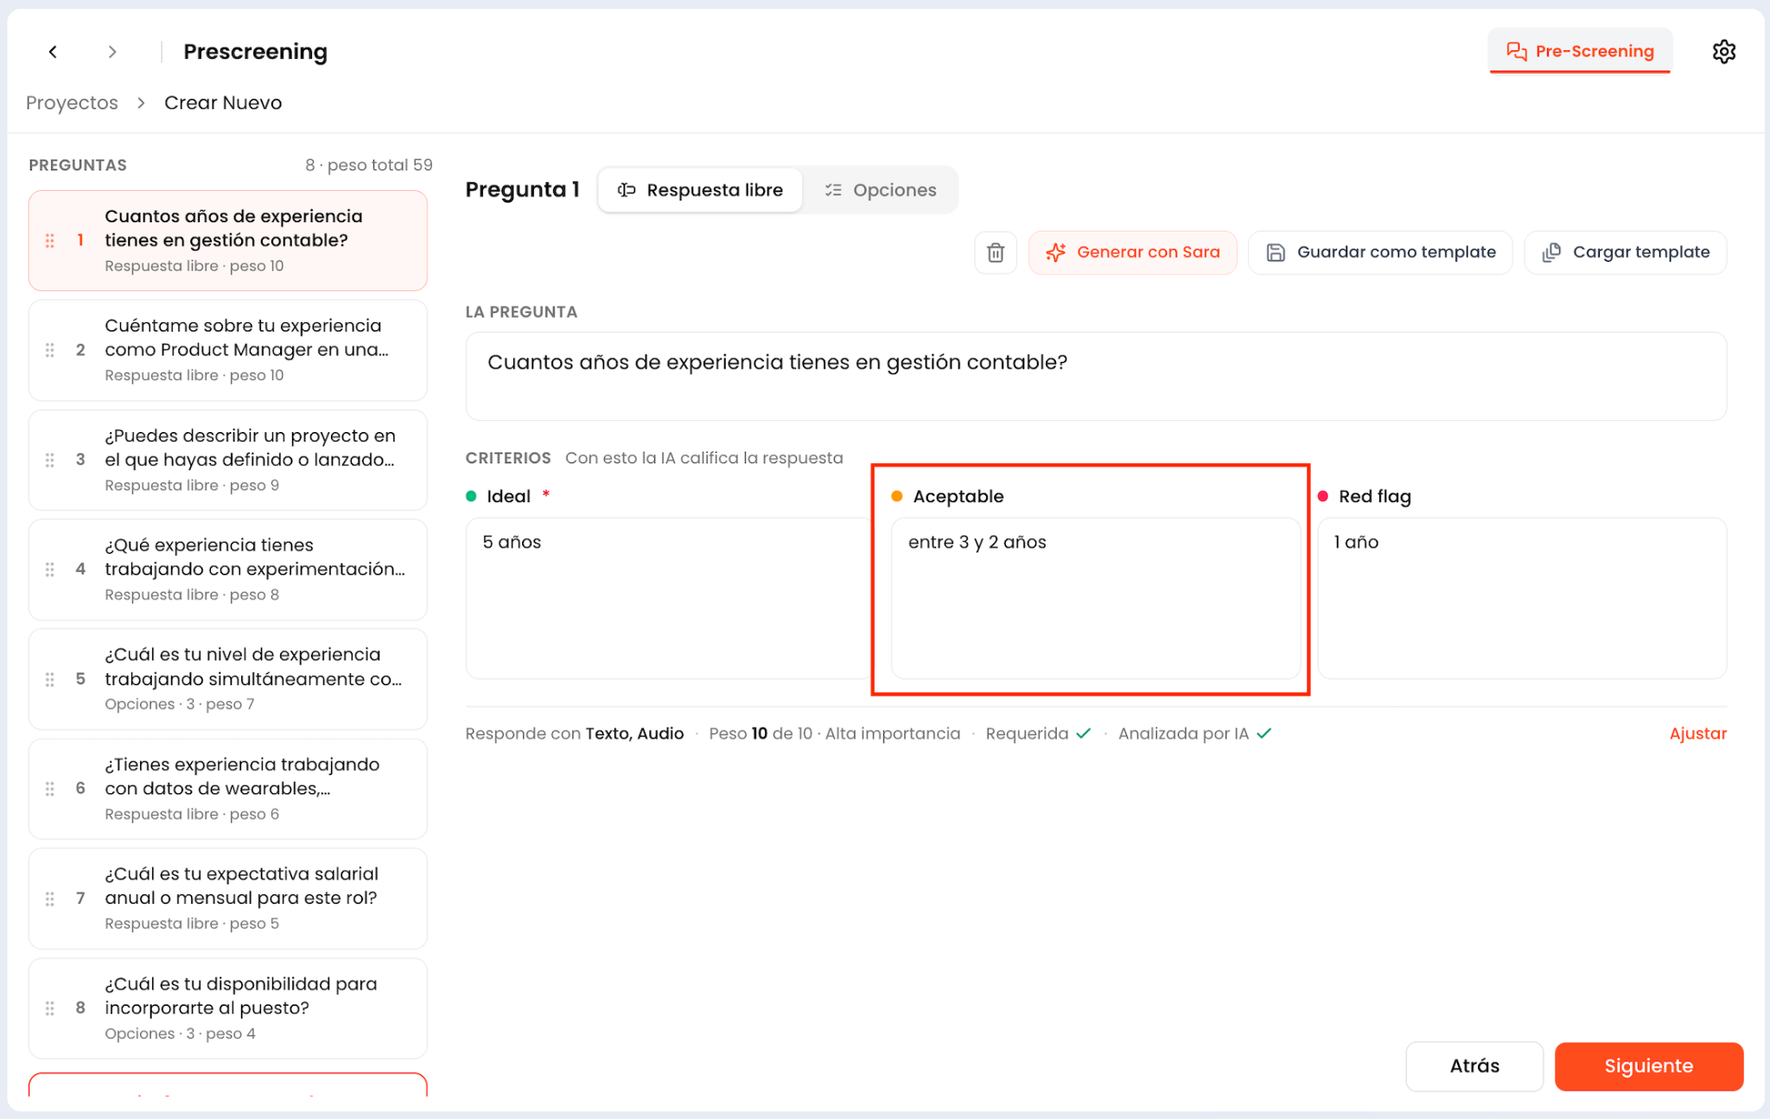Click the Atrás button
The height and width of the screenshot is (1119, 1770).
coord(1474,1066)
